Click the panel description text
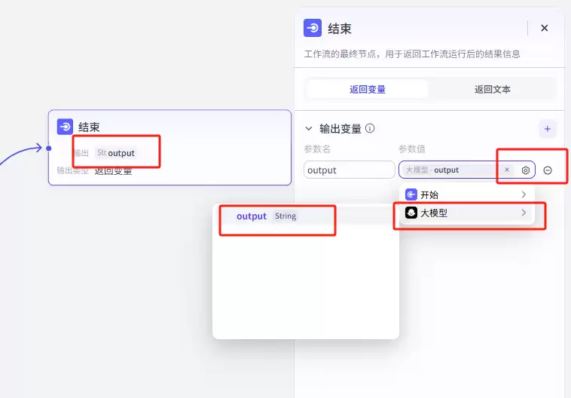Image resolution: width=571 pixels, height=398 pixels. (412, 54)
